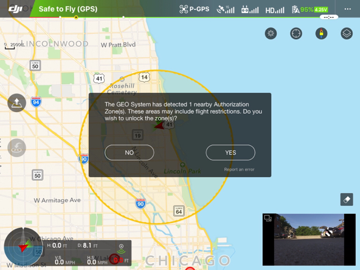Tap the red aircraft arrow on map
Screen dimensions: 360x270
pos(159,125)
